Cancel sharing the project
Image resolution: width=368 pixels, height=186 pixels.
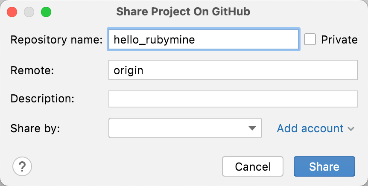pyautogui.click(x=253, y=166)
